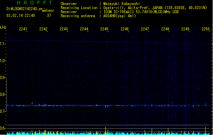This screenshot has width=213, height=135.
Task: Click the meteor count 37
Action: pos(49,16)
